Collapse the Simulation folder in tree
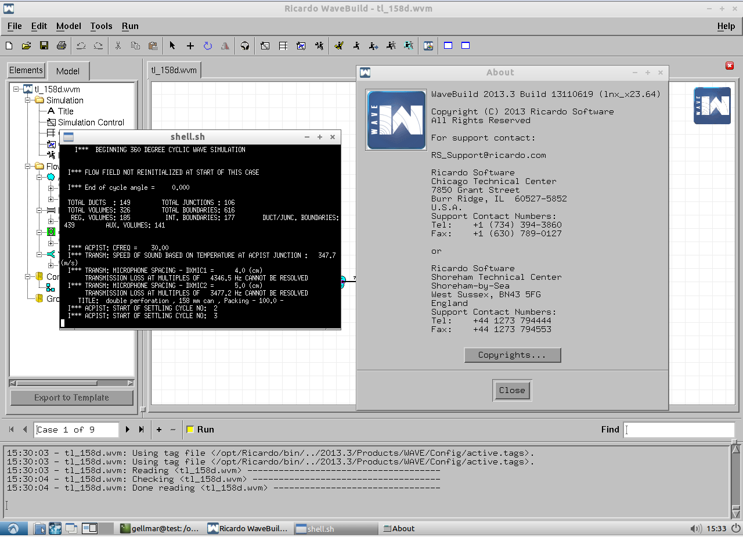The height and width of the screenshot is (537, 743). click(x=28, y=100)
